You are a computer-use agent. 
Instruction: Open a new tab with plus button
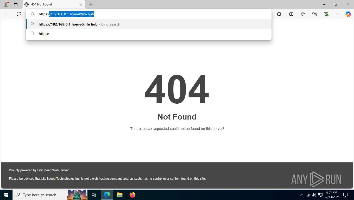point(91,4)
